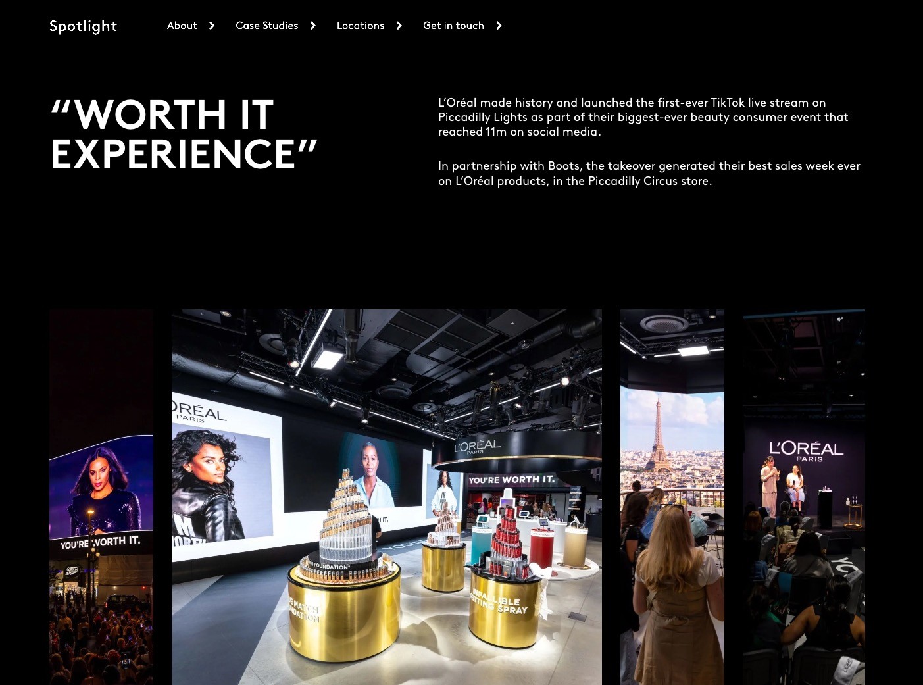Screen dimensions: 923x685
Task: Click the "You're Worth It" billboard text
Action: tap(101, 542)
